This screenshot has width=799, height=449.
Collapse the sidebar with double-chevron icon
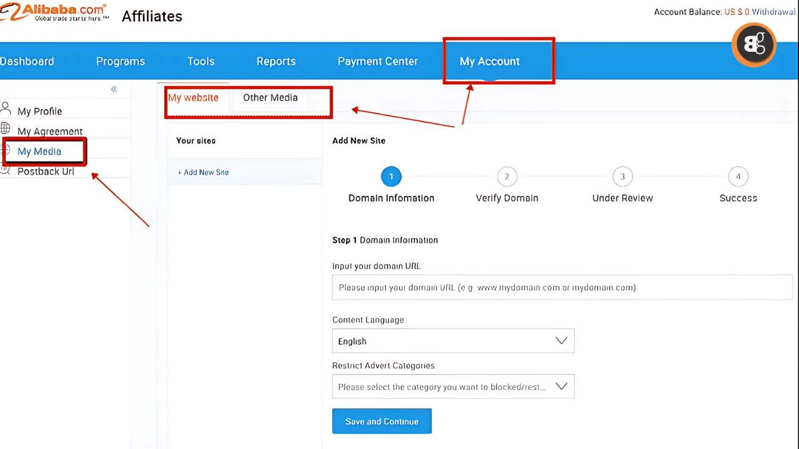tap(114, 89)
